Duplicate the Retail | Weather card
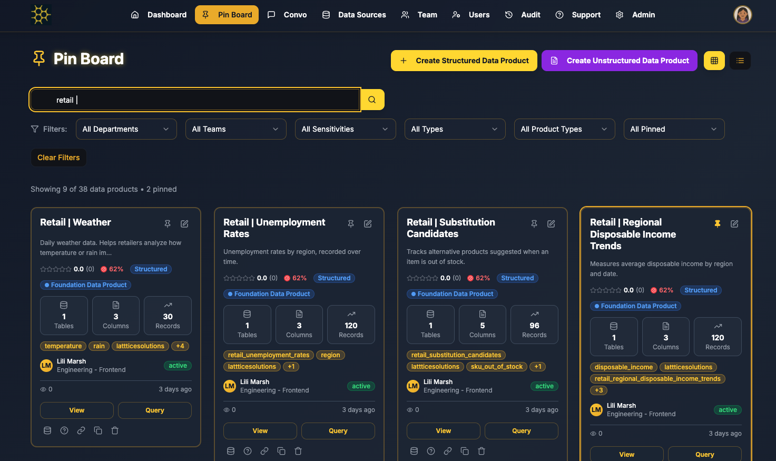 (x=98, y=430)
